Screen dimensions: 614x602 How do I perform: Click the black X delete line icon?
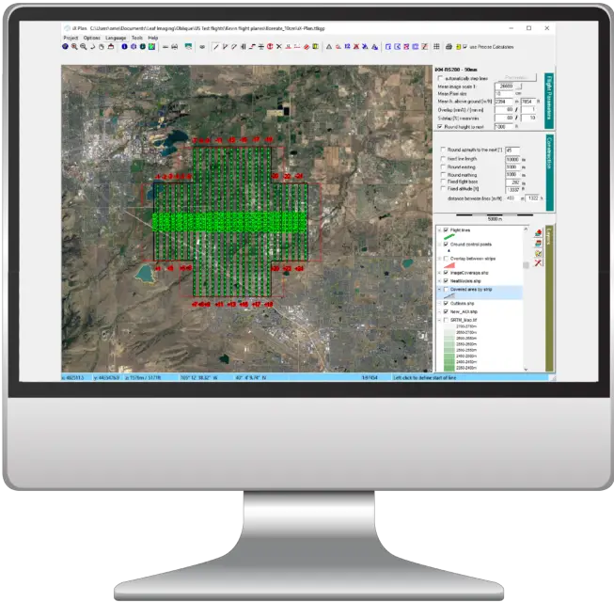(x=279, y=47)
